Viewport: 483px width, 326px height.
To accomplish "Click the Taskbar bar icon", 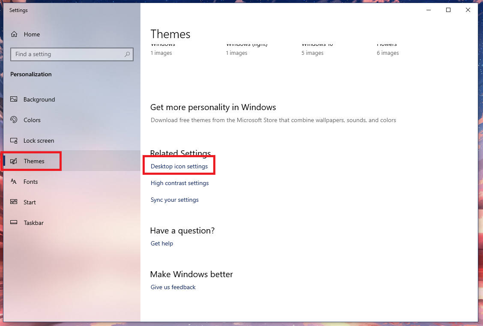I will coord(14,222).
